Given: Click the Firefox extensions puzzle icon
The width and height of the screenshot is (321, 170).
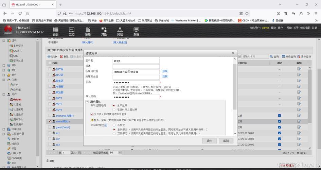Looking at the screenshot, I should tap(301, 13).
